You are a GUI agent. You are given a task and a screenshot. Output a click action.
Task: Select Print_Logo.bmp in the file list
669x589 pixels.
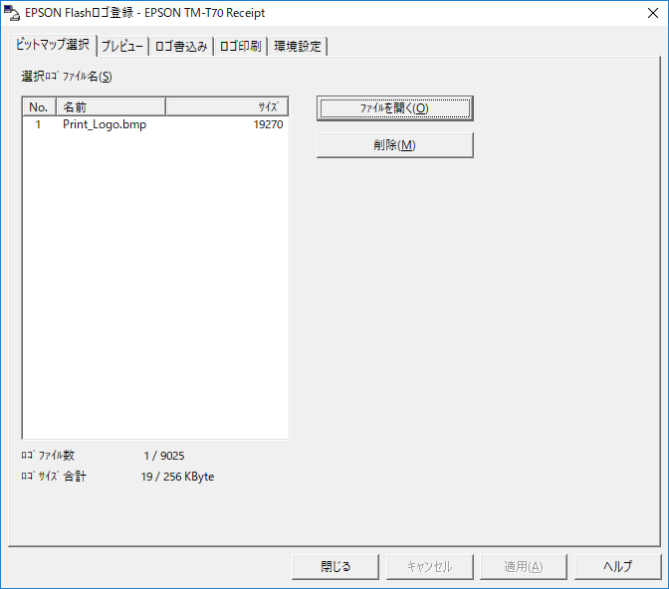coord(104,125)
